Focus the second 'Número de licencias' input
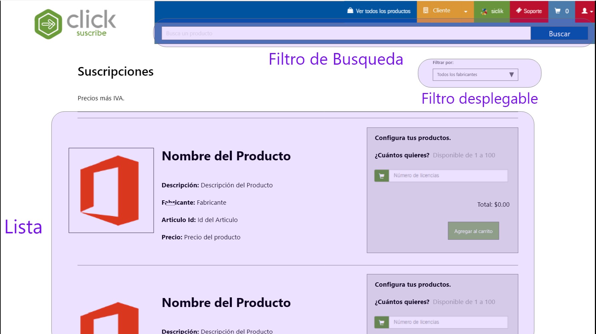This screenshot has width=596, height=334. (449, 322)
